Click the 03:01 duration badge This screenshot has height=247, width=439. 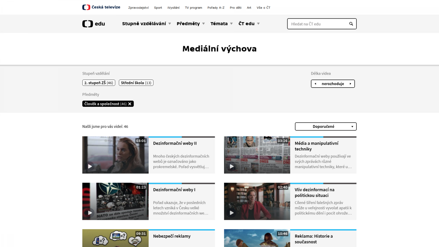pyautogui.click(x=141, y=141)
